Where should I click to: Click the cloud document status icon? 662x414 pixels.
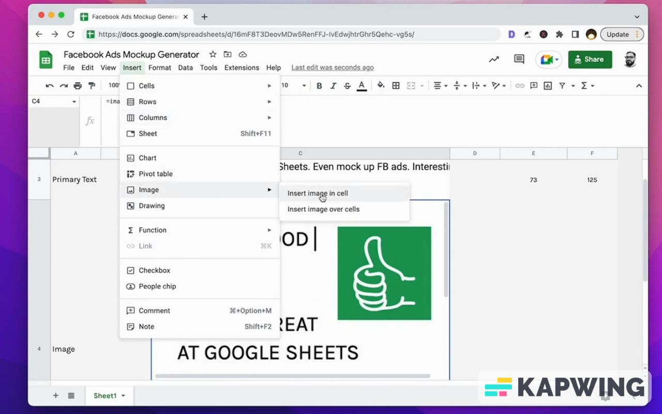point(243,54)
